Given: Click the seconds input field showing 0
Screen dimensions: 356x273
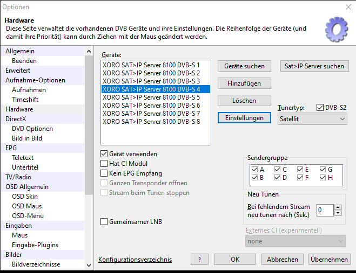Looking at the screenshot, I should [x=325, y=210].
